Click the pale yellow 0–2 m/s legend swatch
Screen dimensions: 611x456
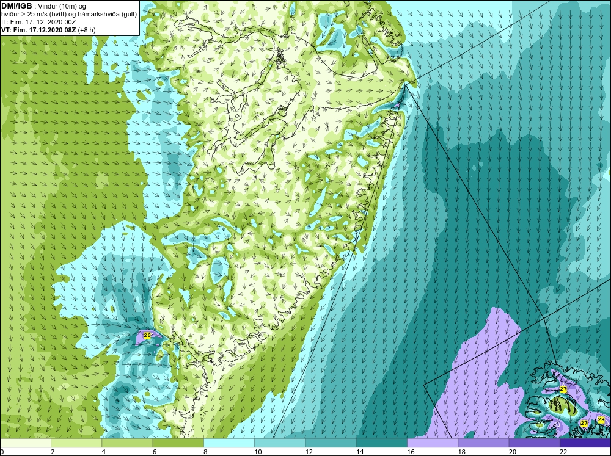25,443
